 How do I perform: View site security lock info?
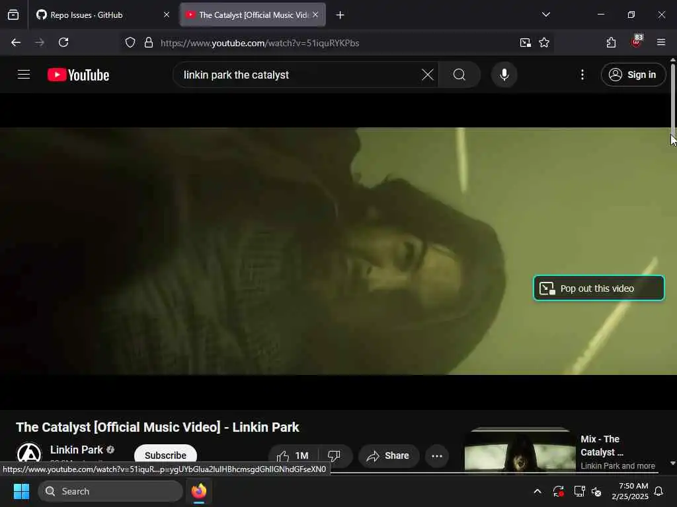(149, 43)
